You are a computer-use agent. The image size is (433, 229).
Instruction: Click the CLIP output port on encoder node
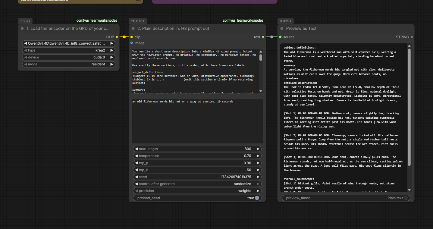pyautogui.click(x=117, y=37)
